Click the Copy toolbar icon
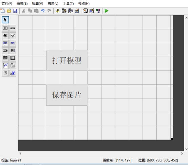 (x=30, y=11)
